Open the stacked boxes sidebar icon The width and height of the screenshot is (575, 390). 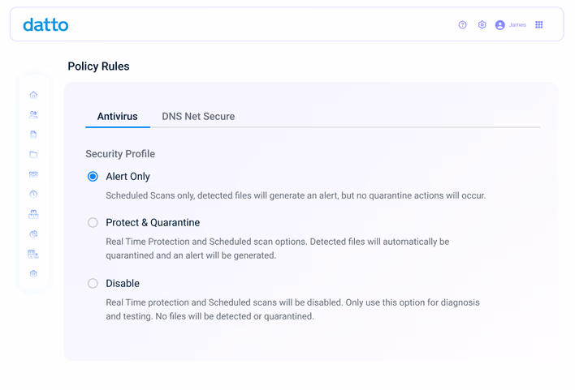pos(33,214)
